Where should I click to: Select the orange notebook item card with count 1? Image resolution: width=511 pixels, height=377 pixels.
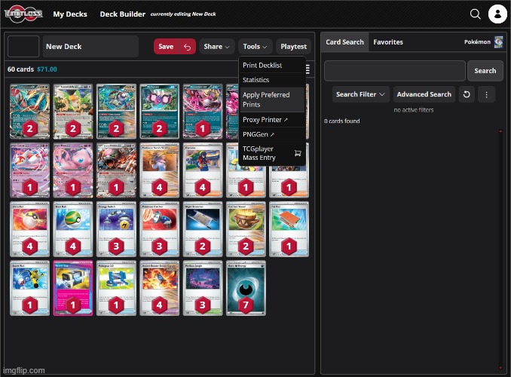coord(289,229)
